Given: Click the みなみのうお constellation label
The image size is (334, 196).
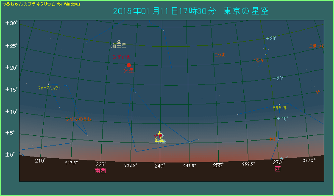Looking at the screenshot, I should [x=78, y=119].
